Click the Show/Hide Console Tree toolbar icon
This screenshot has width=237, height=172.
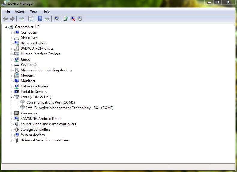(x=22, y=19)
